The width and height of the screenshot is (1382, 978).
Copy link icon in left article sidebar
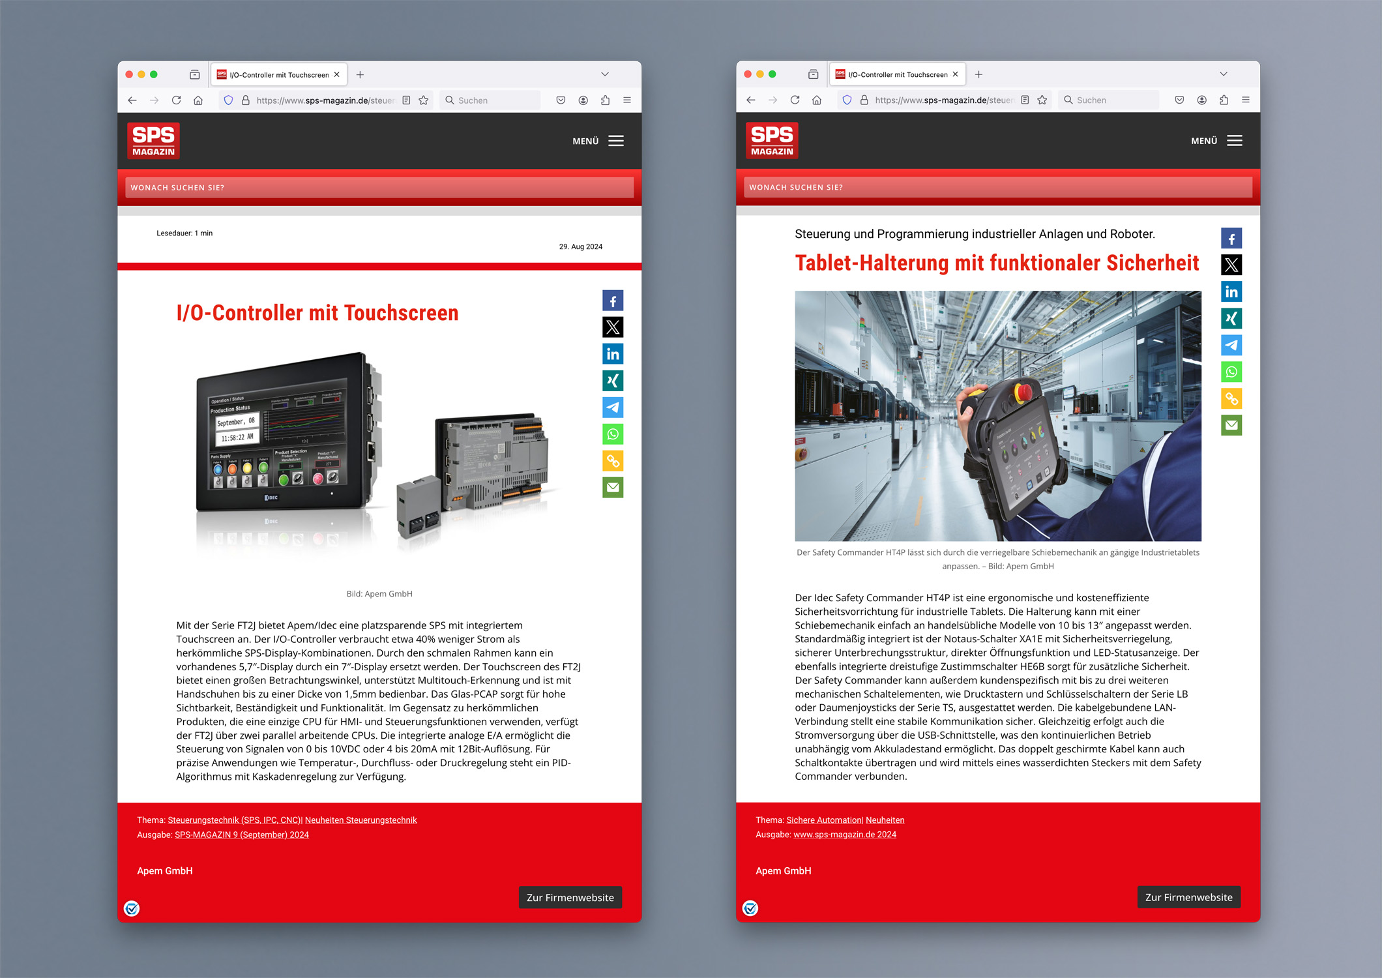tap(612, 461)
